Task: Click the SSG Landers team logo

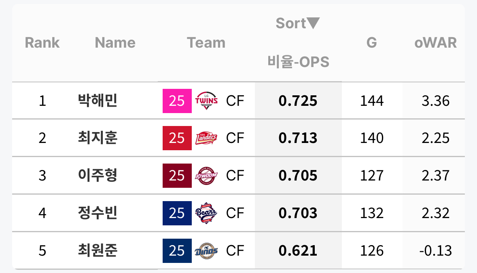Action: pos(206,138)
